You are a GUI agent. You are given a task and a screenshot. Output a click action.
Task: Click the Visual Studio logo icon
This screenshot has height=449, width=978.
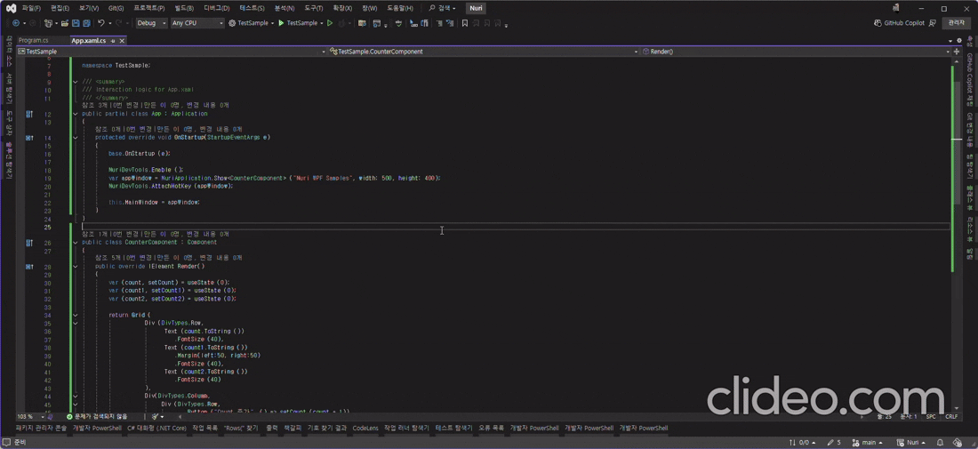click(10, 8)
